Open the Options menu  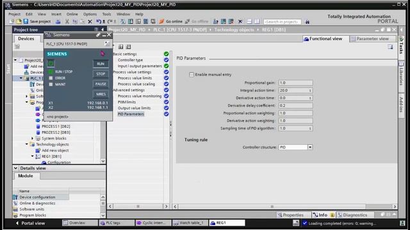[x=90, y=14]
